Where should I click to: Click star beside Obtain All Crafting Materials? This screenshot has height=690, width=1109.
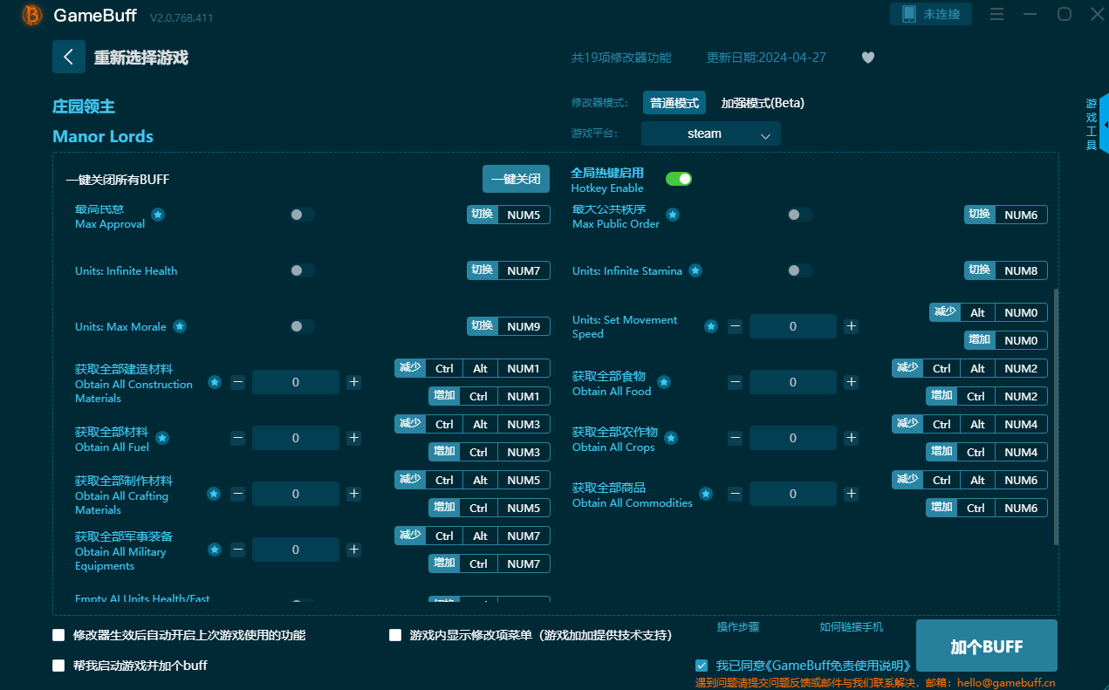coord(214,494)
